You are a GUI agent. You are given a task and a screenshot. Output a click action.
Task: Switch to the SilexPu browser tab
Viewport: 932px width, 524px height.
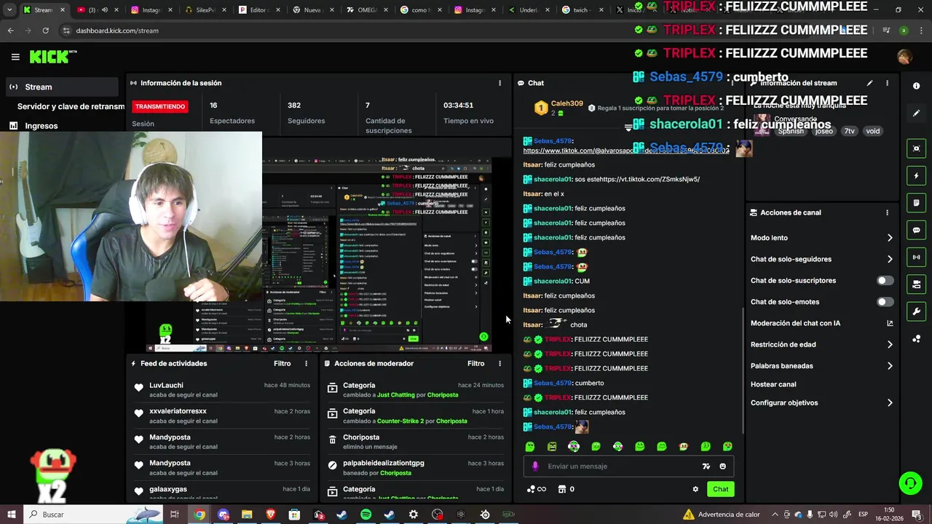coord(205,10)
